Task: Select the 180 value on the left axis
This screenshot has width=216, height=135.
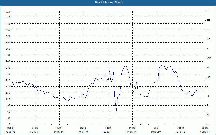Action: (8, 86)
